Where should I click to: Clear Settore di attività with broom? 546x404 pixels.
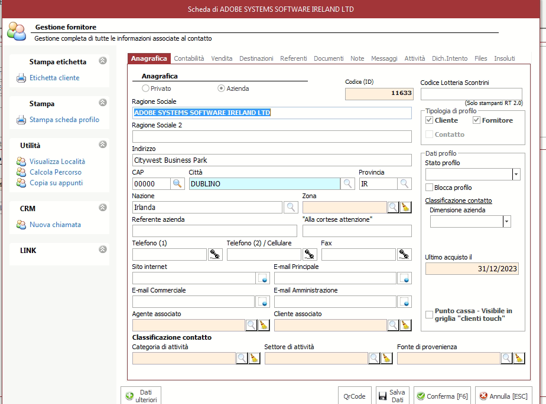coord(386,358)
